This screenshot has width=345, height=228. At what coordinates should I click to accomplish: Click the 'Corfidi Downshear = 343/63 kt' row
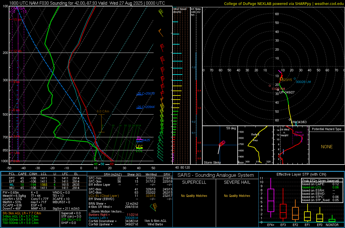pyautogui.click(x=113, y=221)
